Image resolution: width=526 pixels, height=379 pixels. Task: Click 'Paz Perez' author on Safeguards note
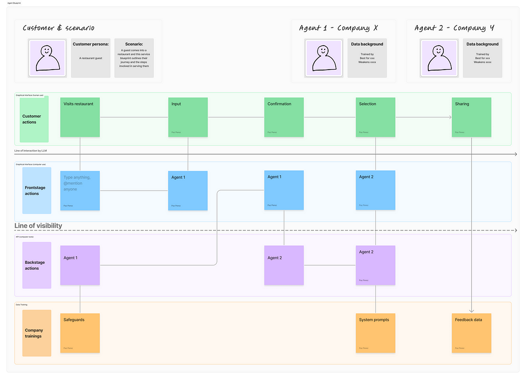point(68,348)
